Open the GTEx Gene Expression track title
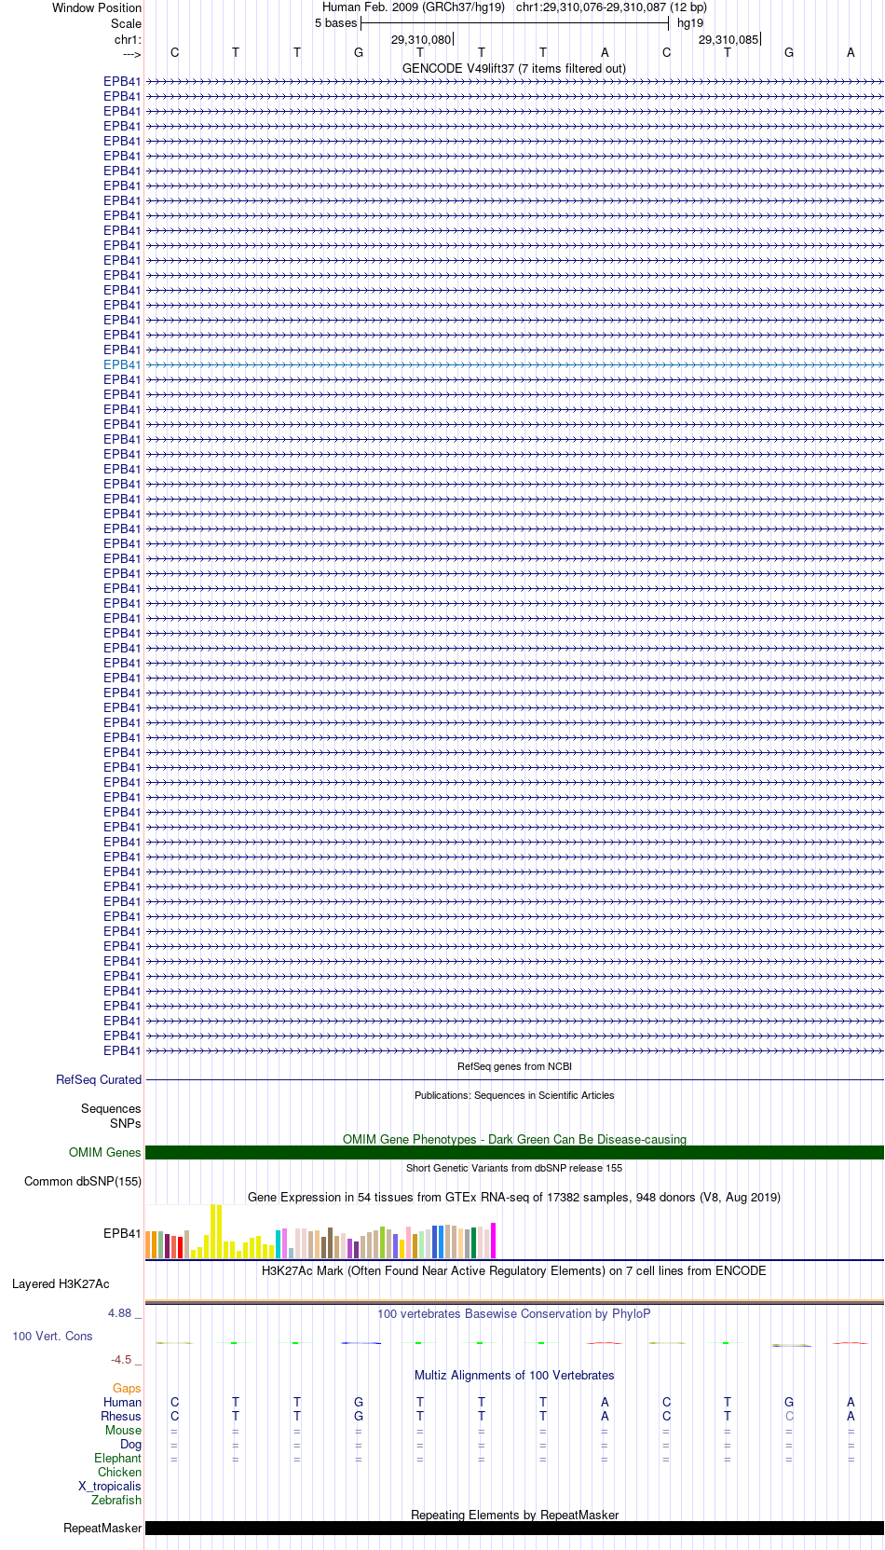This screenshot has height=1550, width=885. click(x=514, y=1197)
